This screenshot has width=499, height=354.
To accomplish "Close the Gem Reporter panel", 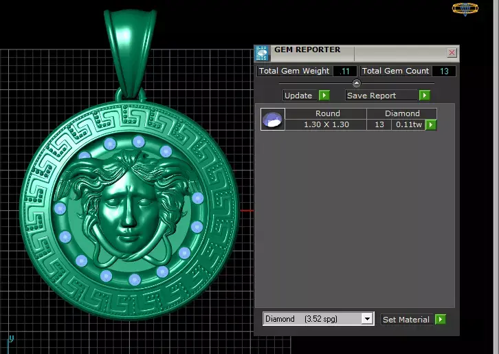I will pos(452,52).
